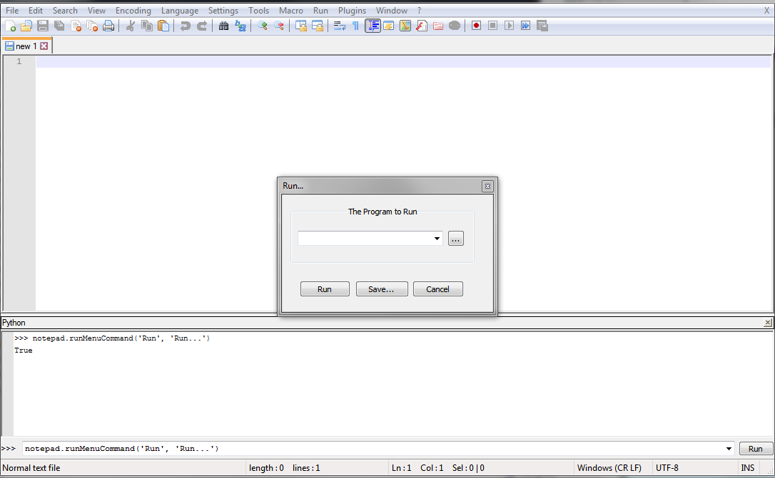
Task: Open the user defined language icon
Action: coord(389,26)
